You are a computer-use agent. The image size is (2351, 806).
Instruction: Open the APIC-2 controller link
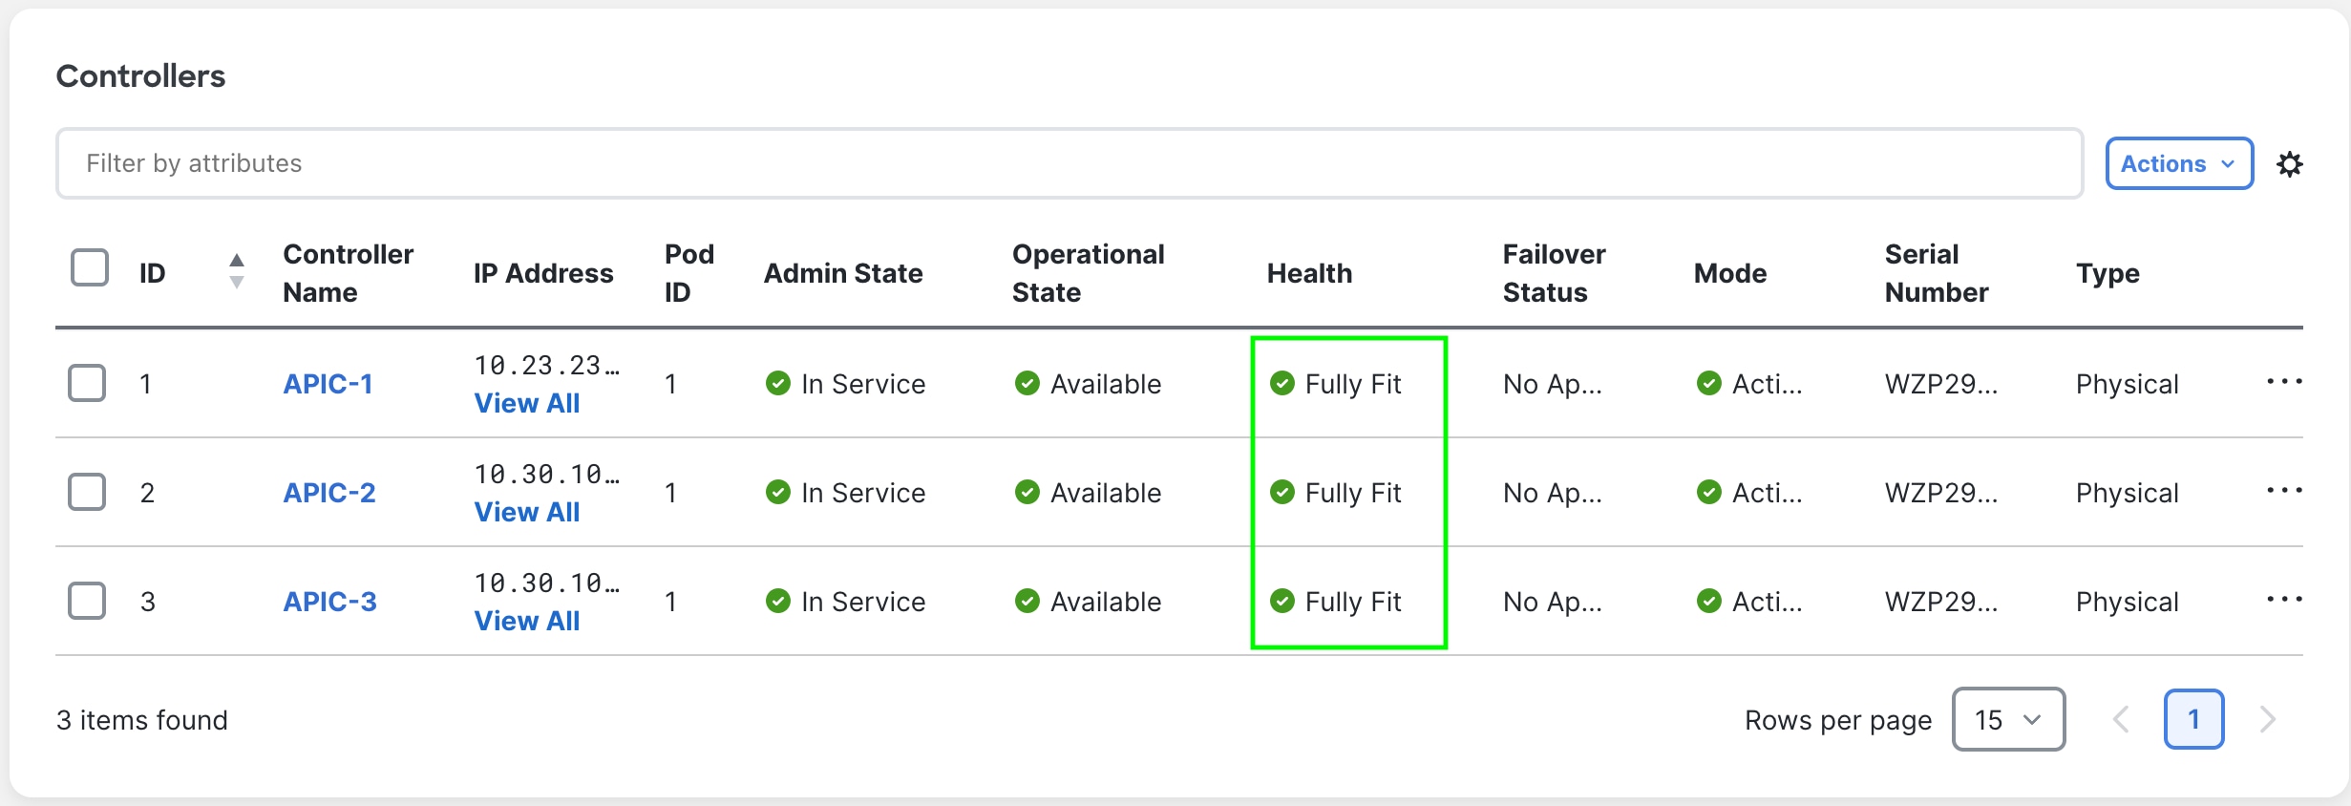[x=329, y=493]
